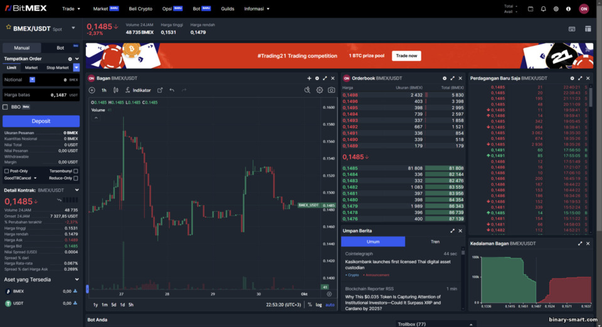Collapse the Tempatkan Order section chevron
The image size is (602, 327).
pos(77,59)
